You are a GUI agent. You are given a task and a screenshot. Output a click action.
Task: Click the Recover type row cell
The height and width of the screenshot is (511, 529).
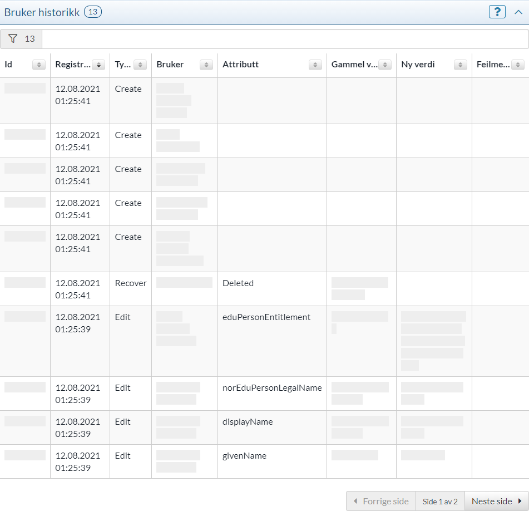(131, 283)
